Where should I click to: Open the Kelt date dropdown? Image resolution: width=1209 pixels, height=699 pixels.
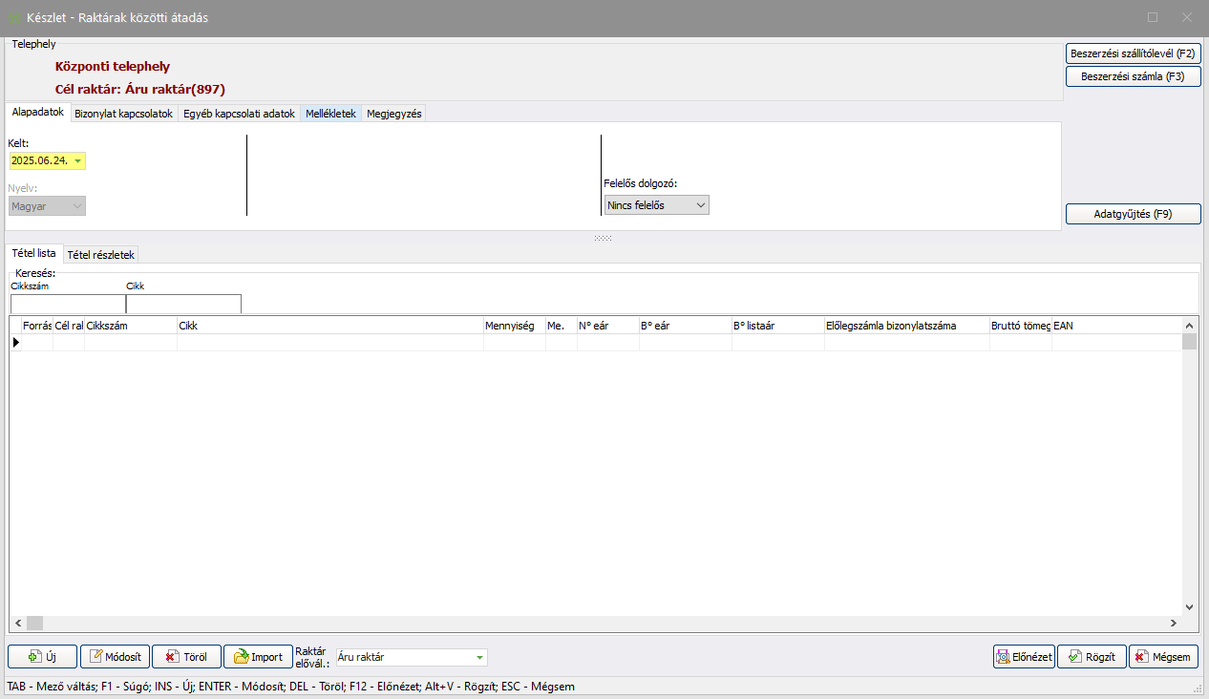pos(77,160)
